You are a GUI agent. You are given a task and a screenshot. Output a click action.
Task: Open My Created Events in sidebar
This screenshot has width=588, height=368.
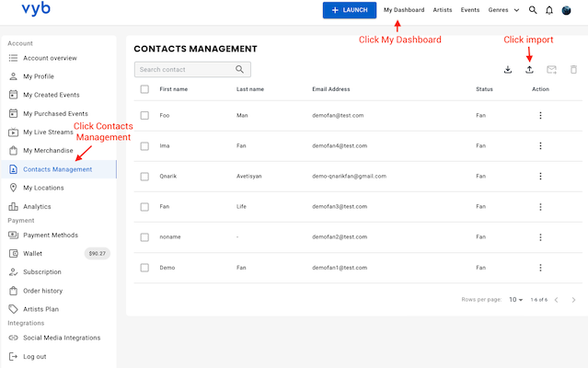[x=51, y=95]
